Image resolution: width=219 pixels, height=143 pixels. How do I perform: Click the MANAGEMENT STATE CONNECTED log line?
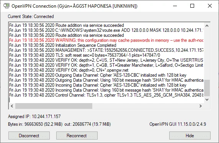pos(106,50)
